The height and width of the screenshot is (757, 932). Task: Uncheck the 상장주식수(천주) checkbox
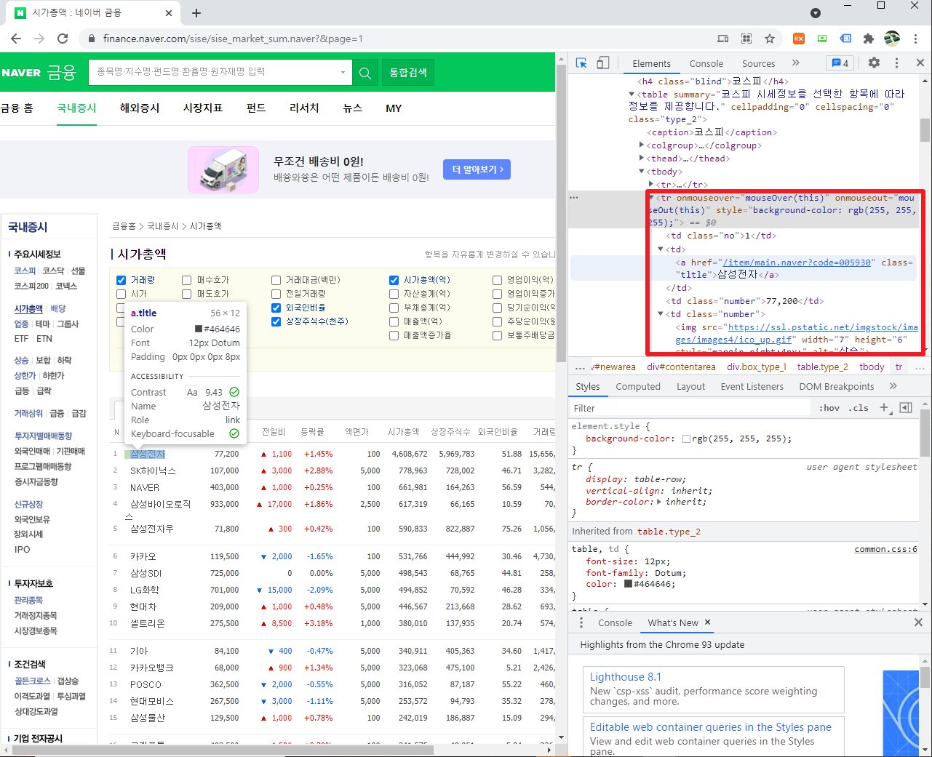coord(276,321)
